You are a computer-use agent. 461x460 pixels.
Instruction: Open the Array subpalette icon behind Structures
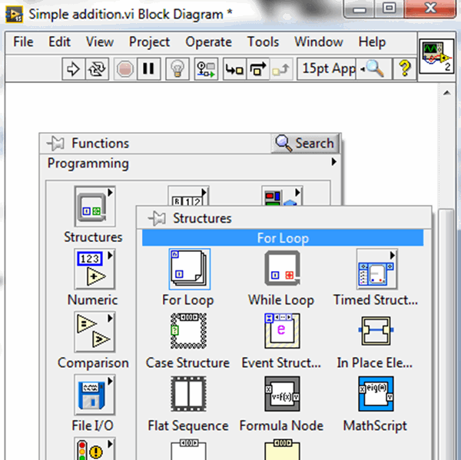[x=188, y=196]
